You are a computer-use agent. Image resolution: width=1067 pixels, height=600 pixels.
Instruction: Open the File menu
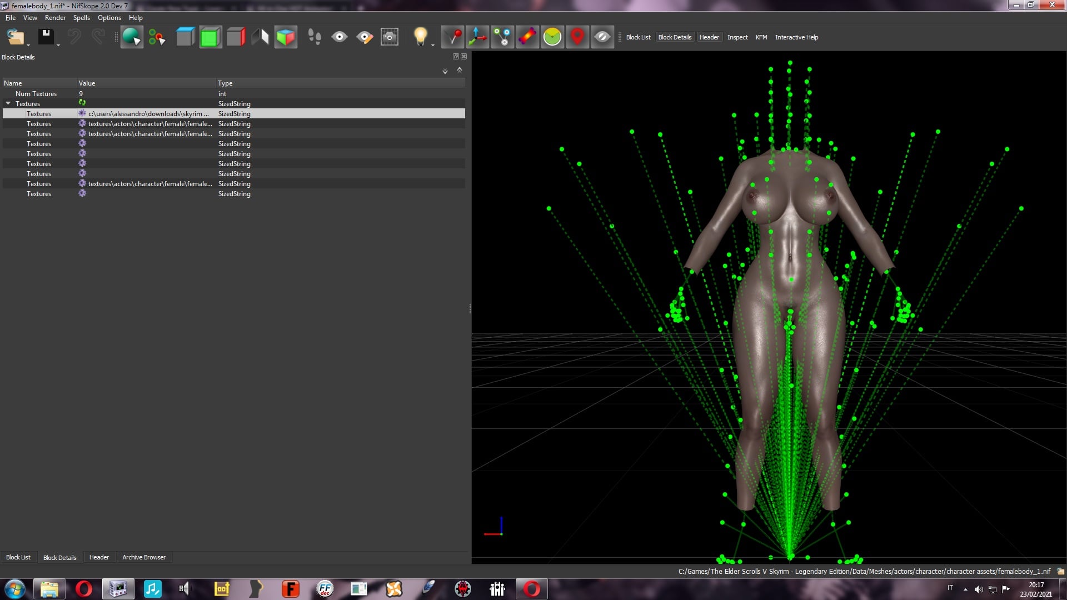pyautogui.click(x=11, y=18)
